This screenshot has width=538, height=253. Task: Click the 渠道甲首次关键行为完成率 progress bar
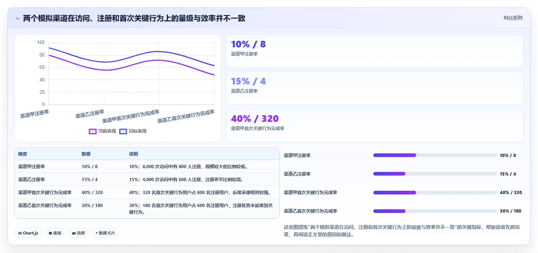pos(435,192)
